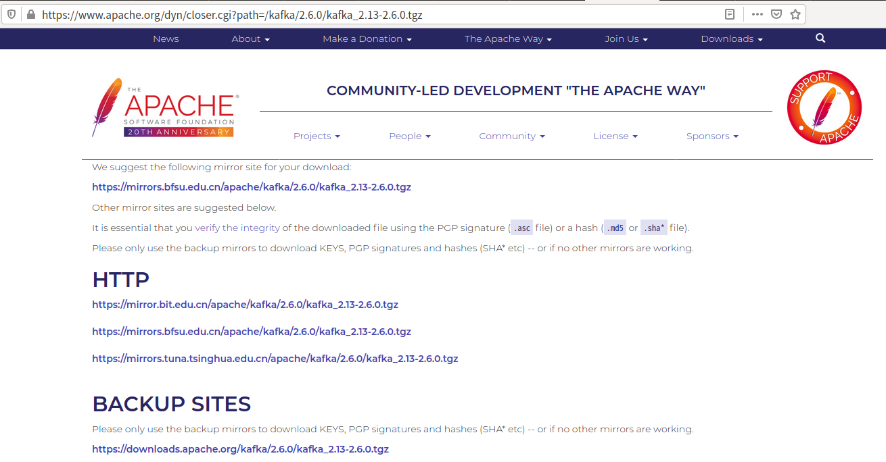
Task: Follow the 'verify the integrity' link
Action: 237,228
